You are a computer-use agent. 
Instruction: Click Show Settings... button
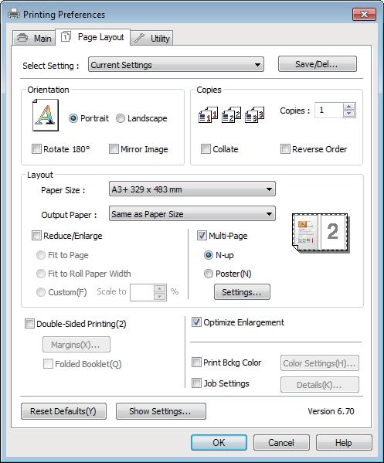coord(161,411)
